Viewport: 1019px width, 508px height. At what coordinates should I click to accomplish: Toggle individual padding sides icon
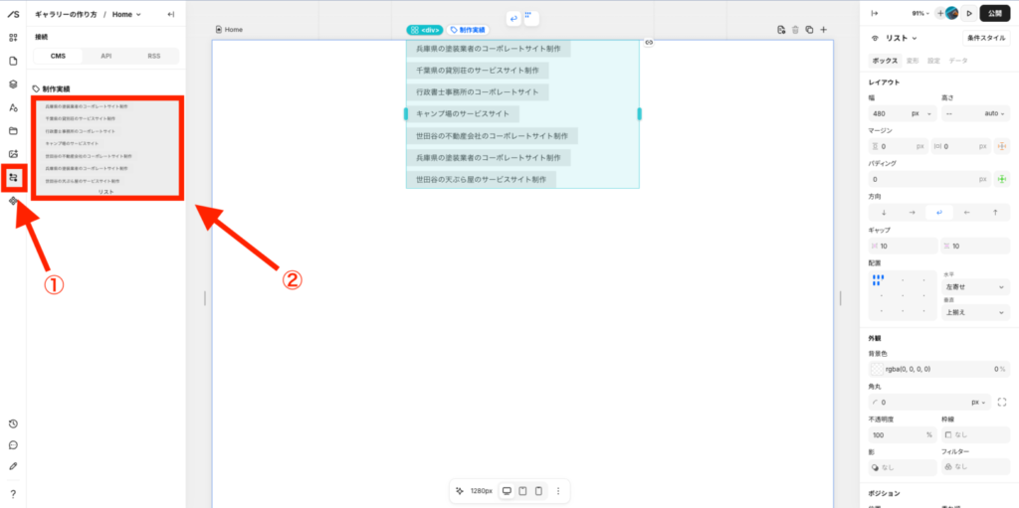point(1001,179)
